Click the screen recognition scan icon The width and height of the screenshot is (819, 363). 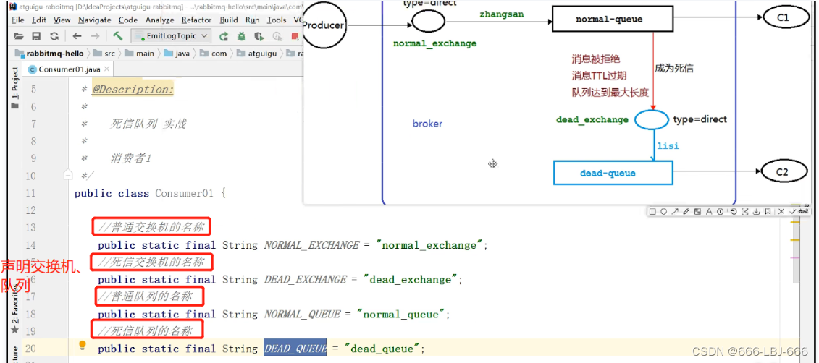coord(745,211)
